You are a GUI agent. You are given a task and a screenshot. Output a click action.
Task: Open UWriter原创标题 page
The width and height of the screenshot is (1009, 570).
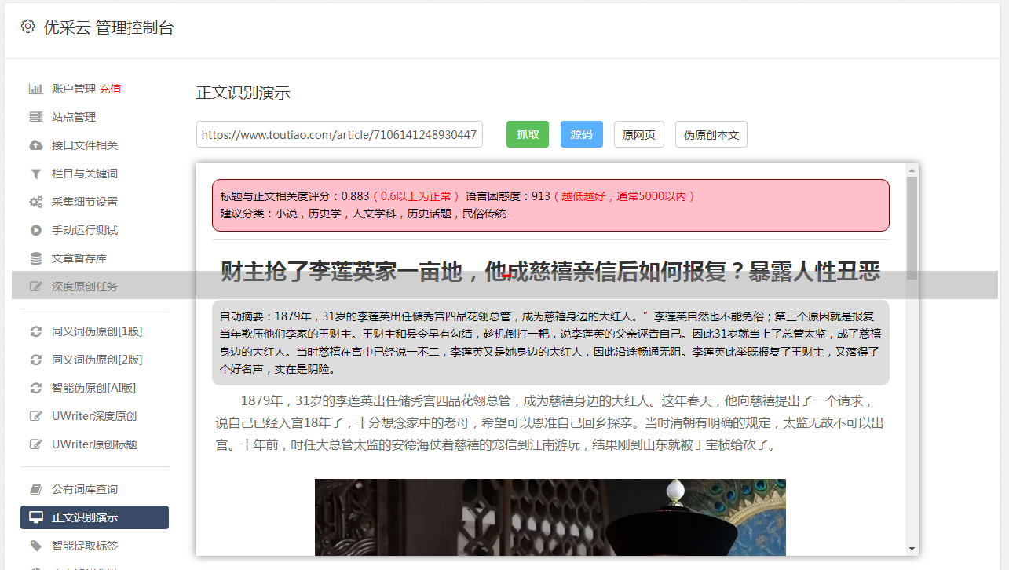pos(94,444)
